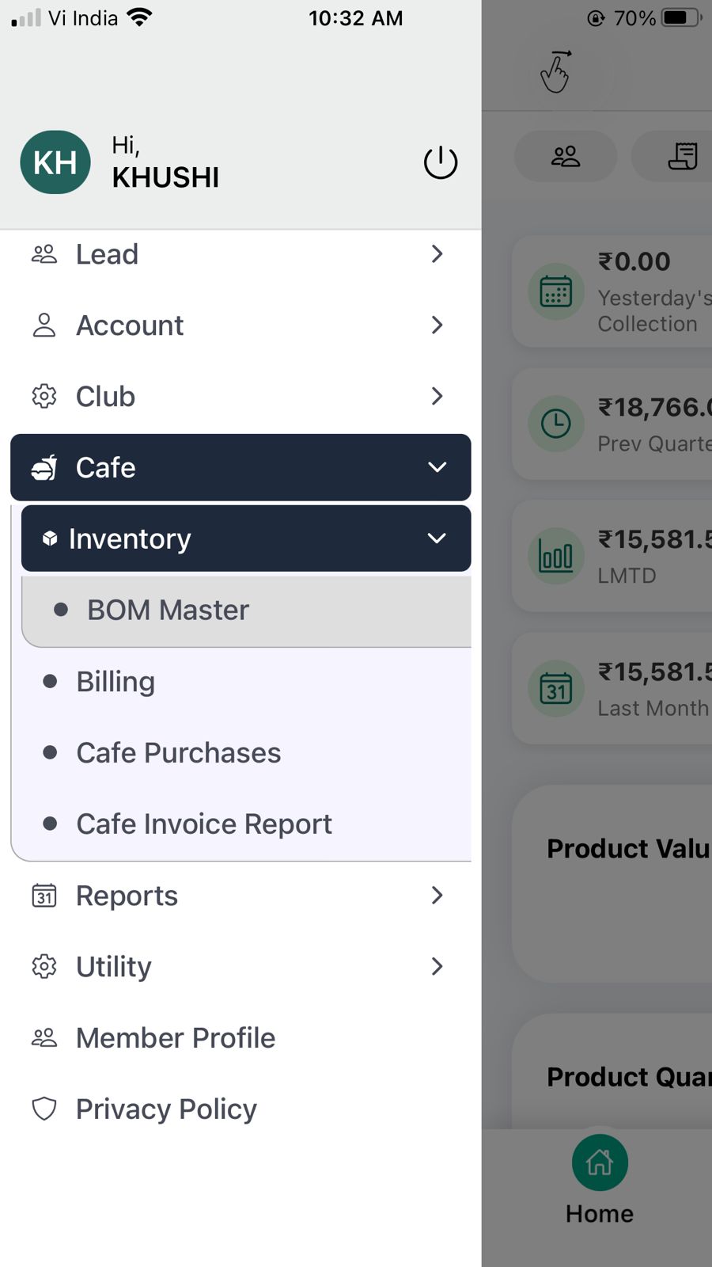712x1267 pixels.
Task: Tap the LMTD bar chart icon
Action: point(556,556)
